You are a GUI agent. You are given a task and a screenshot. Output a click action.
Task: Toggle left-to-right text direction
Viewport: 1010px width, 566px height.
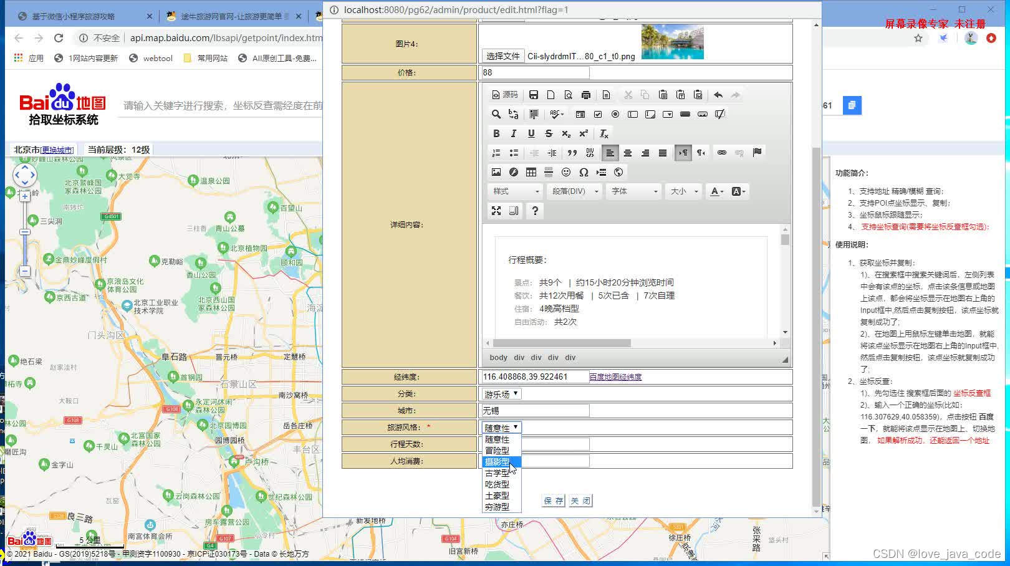click(683, 153)
